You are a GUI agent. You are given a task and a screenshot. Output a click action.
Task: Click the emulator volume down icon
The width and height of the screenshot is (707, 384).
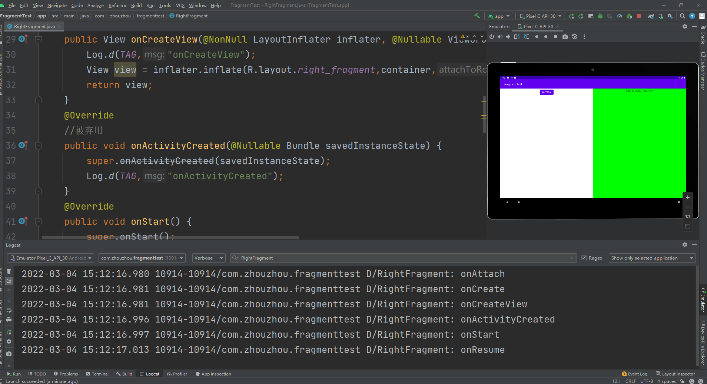pos(508,37)
